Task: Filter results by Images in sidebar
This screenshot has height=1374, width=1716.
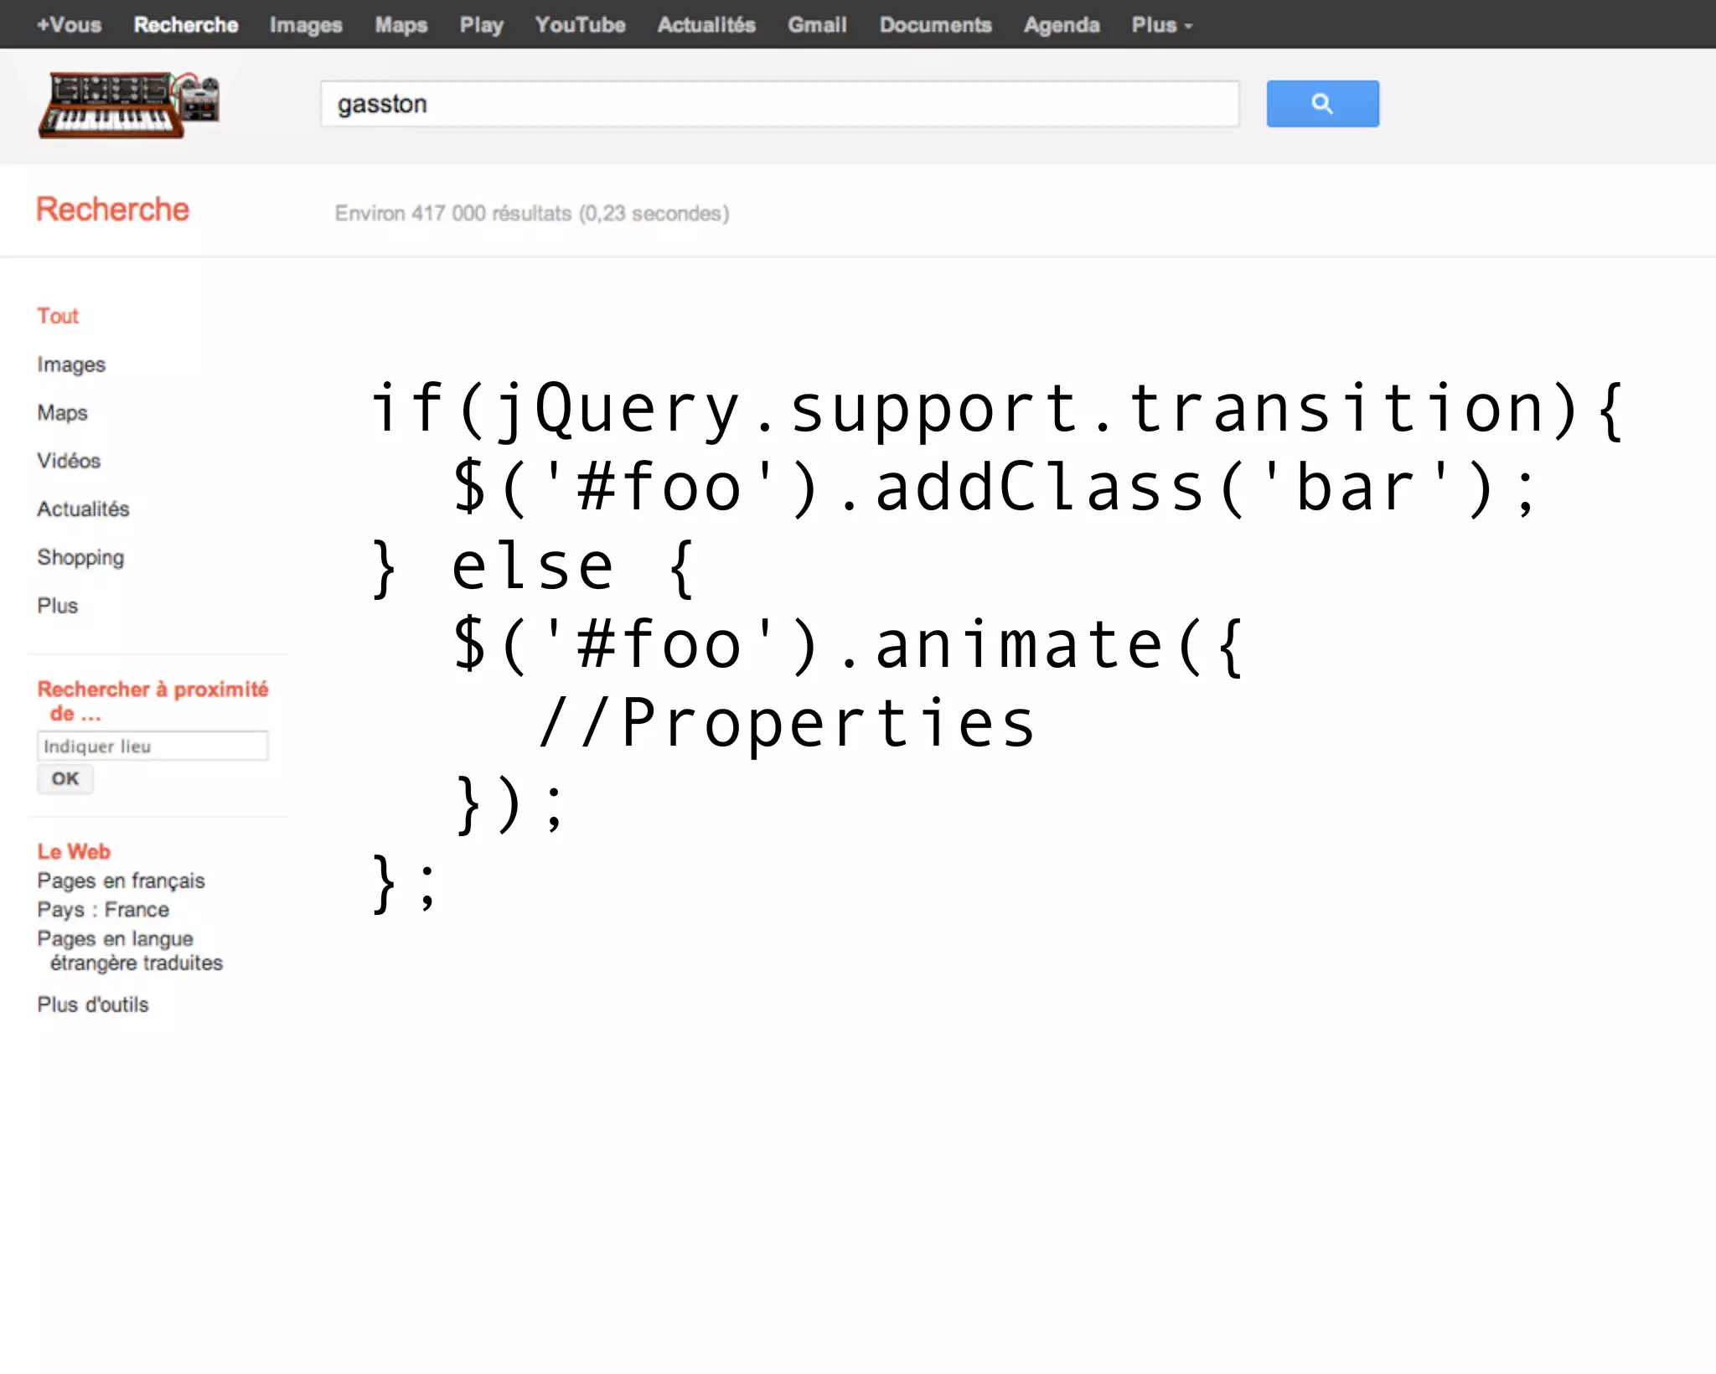Action: (x=71, y=364)
